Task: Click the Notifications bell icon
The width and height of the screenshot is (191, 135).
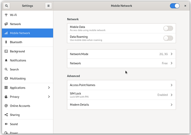Action: coord(6,60)
